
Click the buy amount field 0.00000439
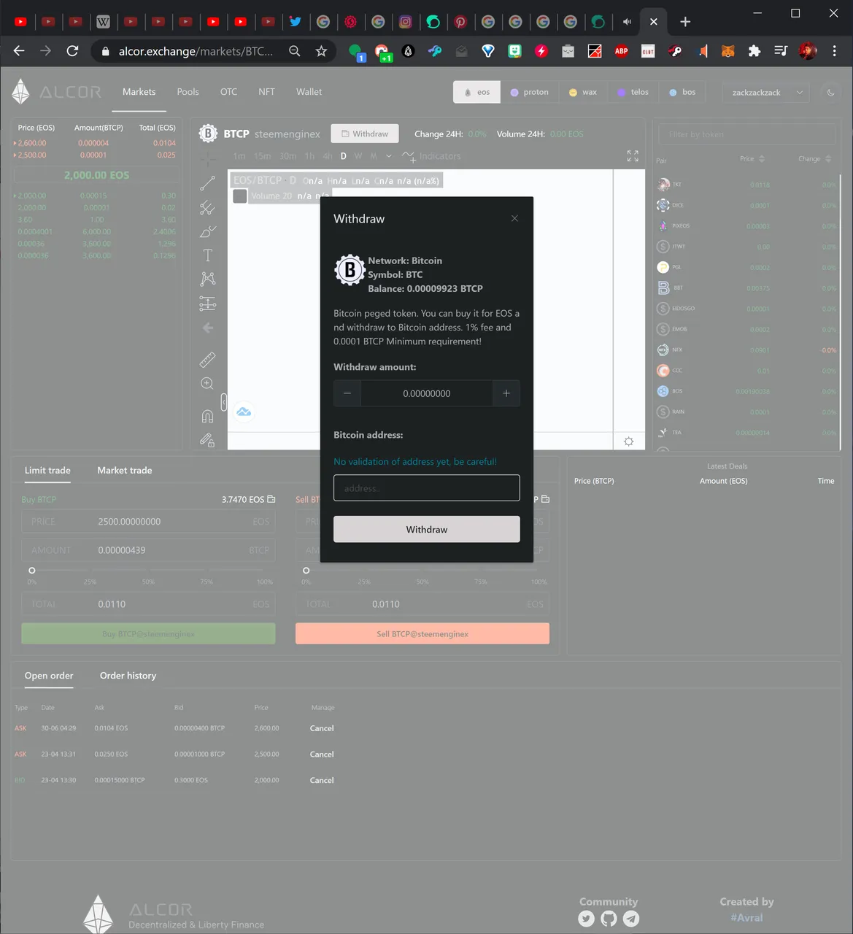148,550
